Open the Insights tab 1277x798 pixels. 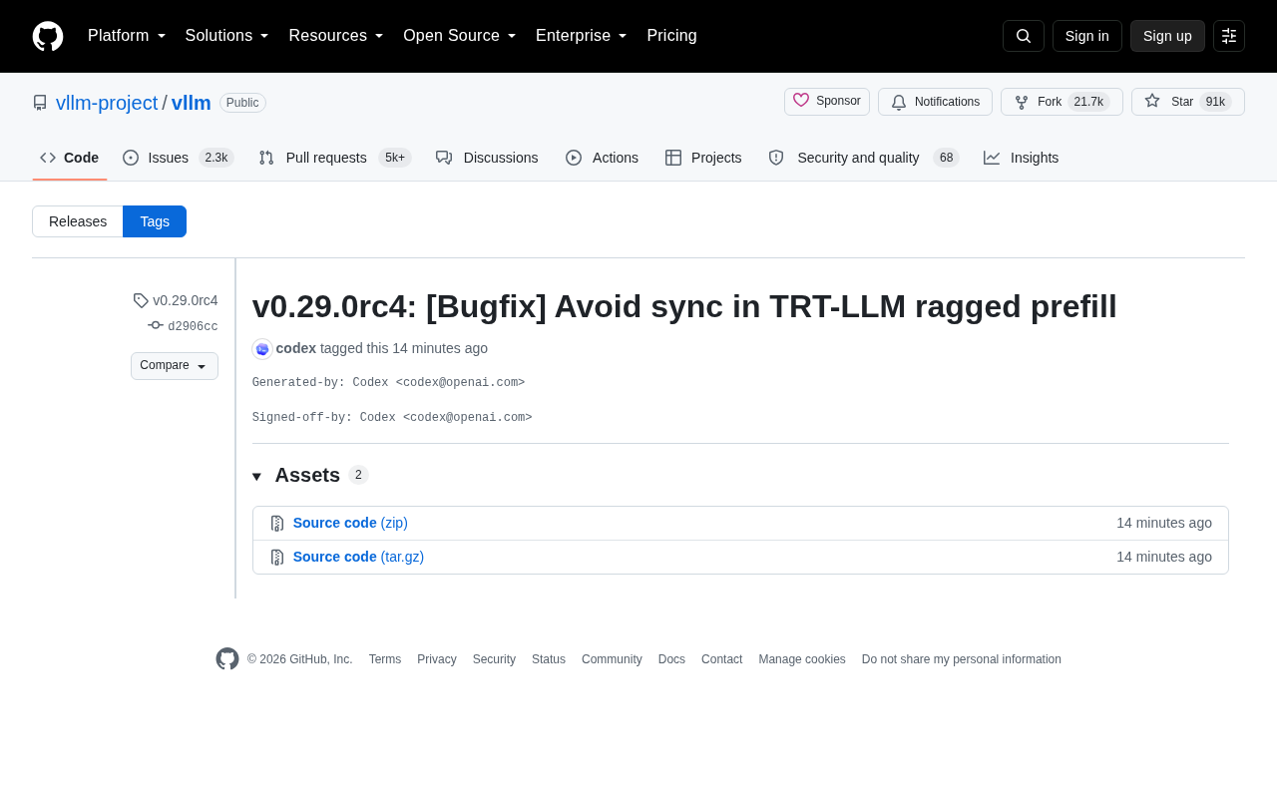click(1022, 158)
